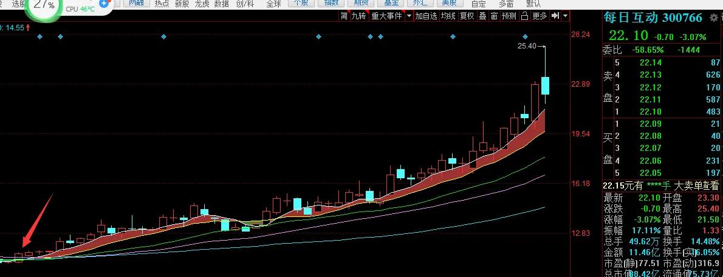Open the 更多 more options menu
The width and height of the screenshot is (723, 277).
tap(540, 16)
